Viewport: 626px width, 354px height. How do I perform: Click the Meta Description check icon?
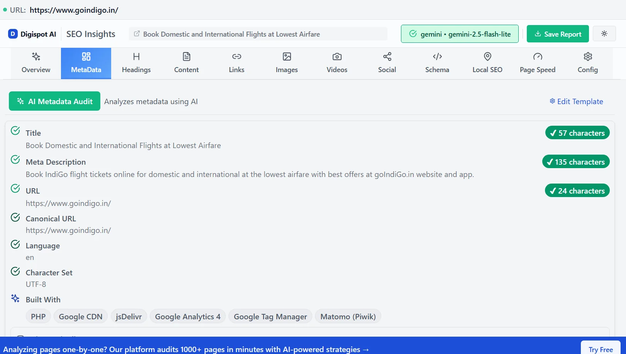tap(15, 160)
